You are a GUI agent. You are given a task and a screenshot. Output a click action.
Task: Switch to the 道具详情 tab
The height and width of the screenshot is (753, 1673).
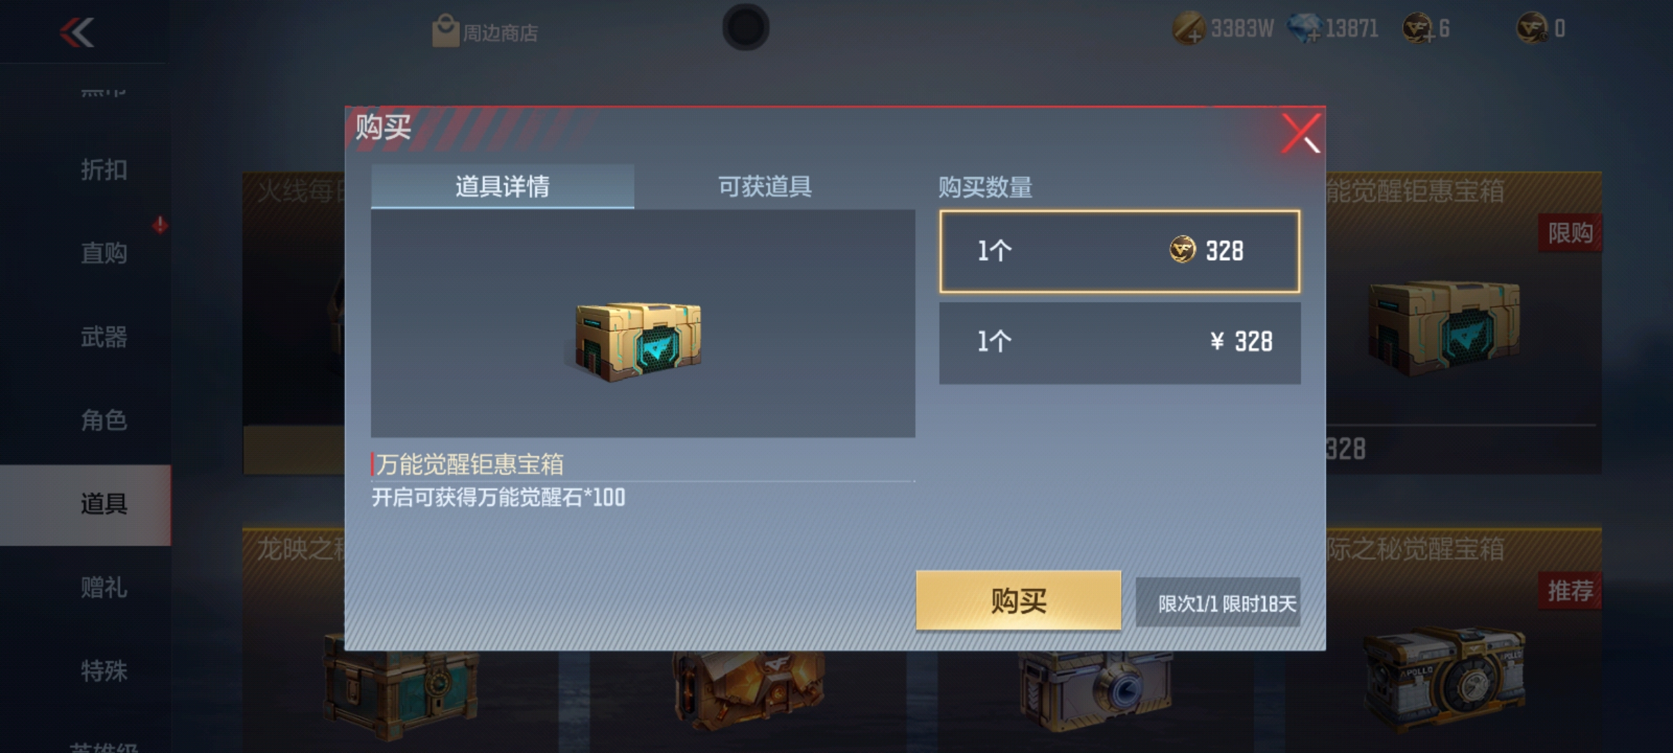click(x=503, y=186)
